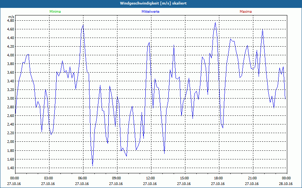
Task: Click the 28.10.16 date label
Action: pos(286,184)
